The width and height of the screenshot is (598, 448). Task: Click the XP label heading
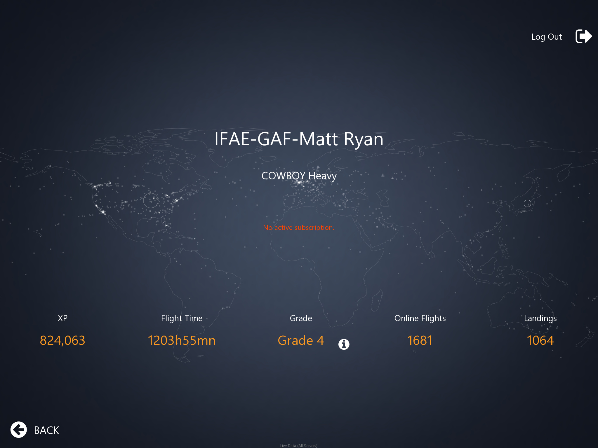click(62, 318)
